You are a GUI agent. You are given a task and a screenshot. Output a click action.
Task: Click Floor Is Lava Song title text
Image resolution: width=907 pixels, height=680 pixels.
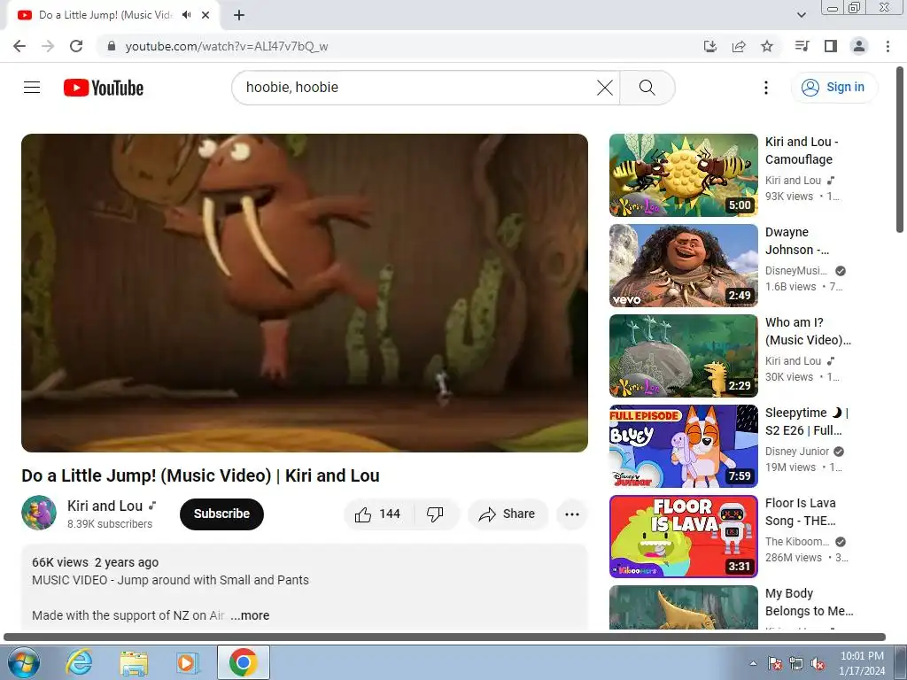click(x=801, y=512)
